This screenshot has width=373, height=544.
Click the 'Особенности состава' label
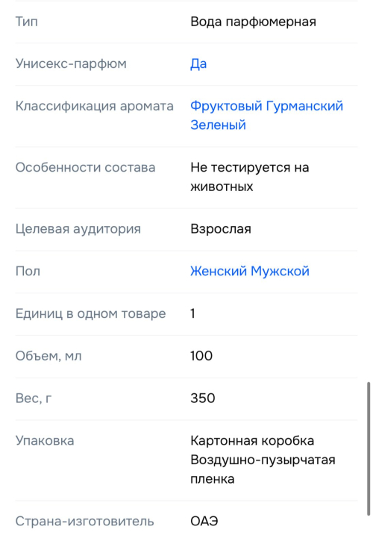coord(85,168)
